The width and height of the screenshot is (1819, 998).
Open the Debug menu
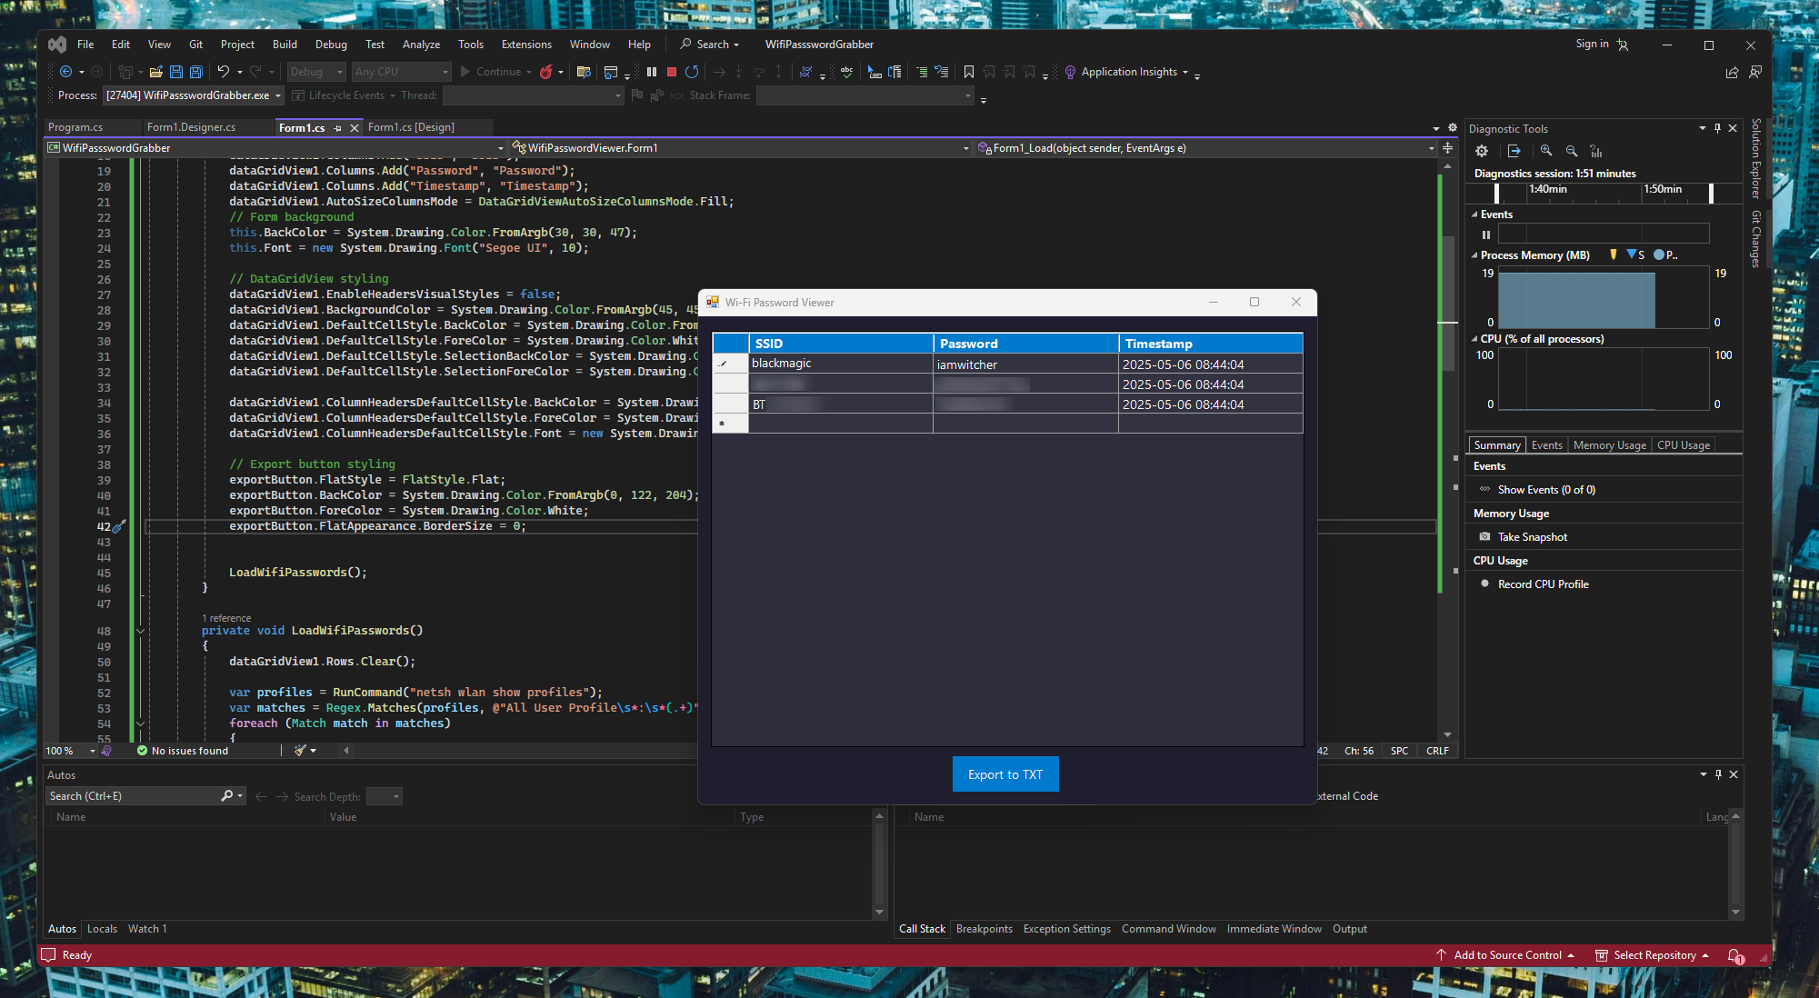(x=331, y=44)
